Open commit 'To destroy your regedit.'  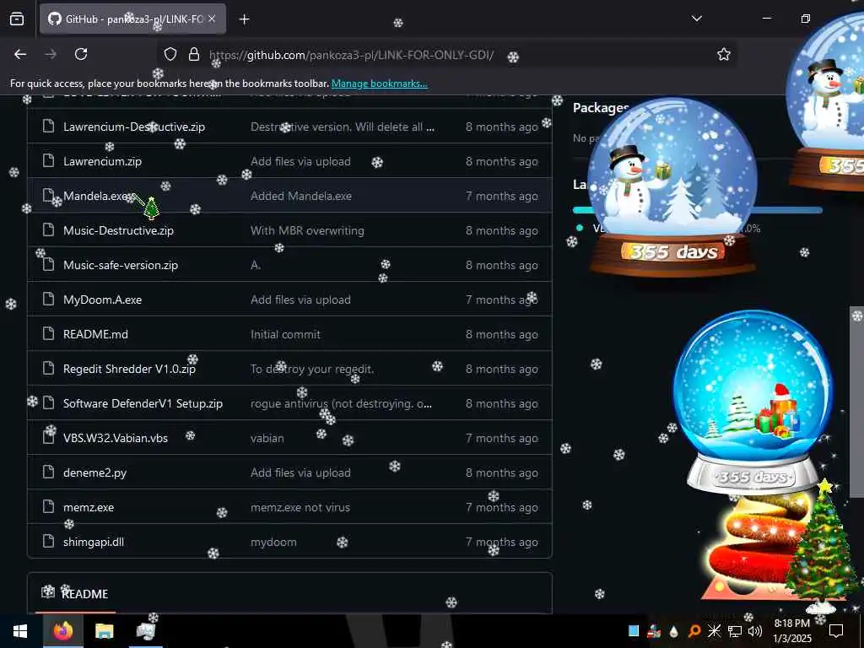[312, 370]
